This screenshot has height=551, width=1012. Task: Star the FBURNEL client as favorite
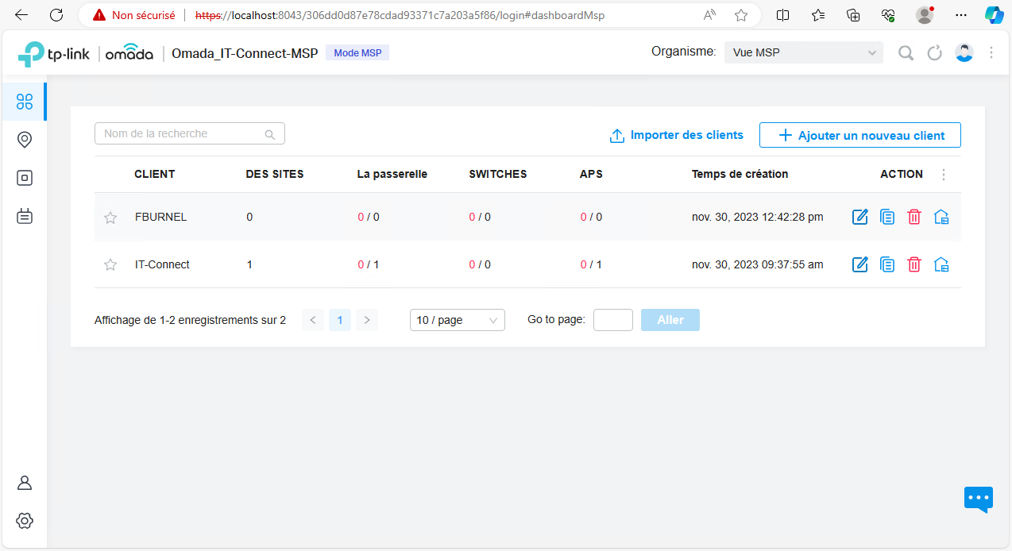pyautogui.click(x=110, y=218)
